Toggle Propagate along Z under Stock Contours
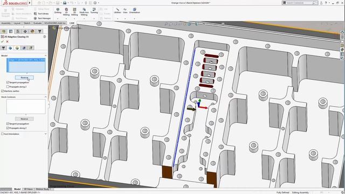 tap(8, 128)
